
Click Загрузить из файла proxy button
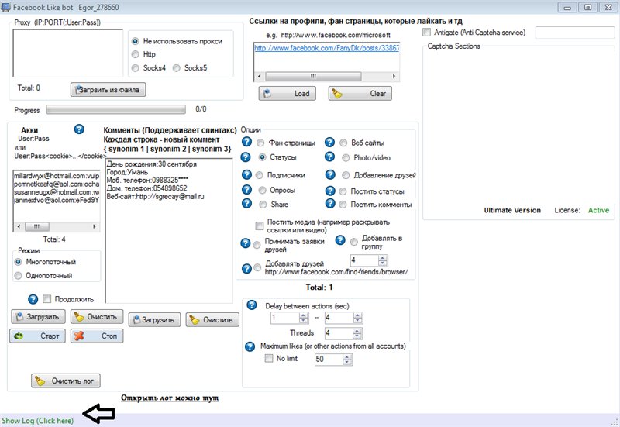pyautogui.click(x=108, y=90)
